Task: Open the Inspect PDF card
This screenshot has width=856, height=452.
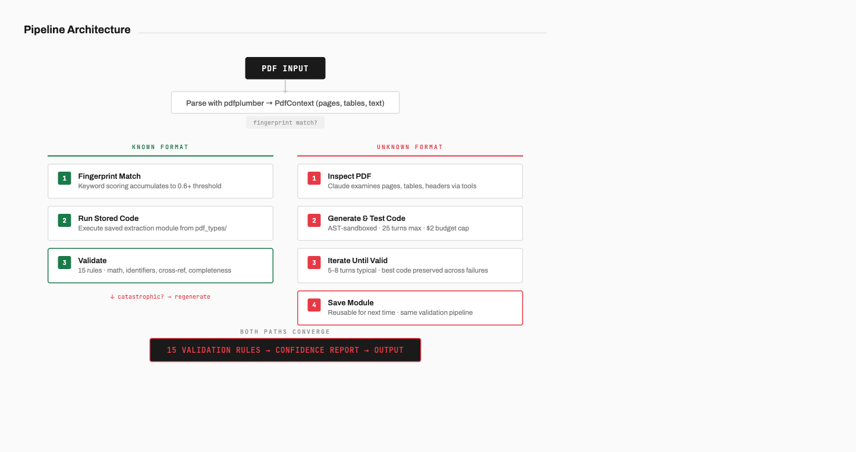Action: 410,181
